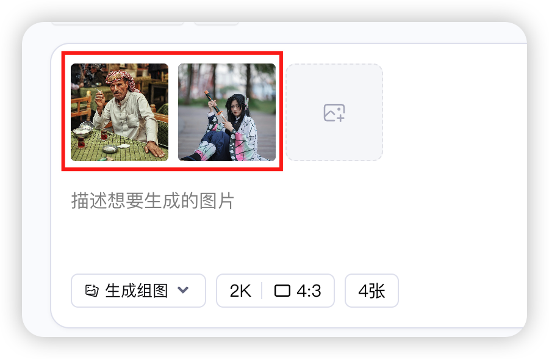
Task: Select the cosplay woman with sword thumbnail
Action: 227,112
